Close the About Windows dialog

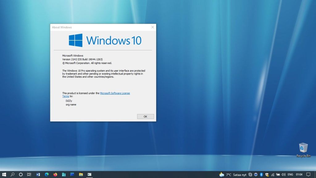152,27
